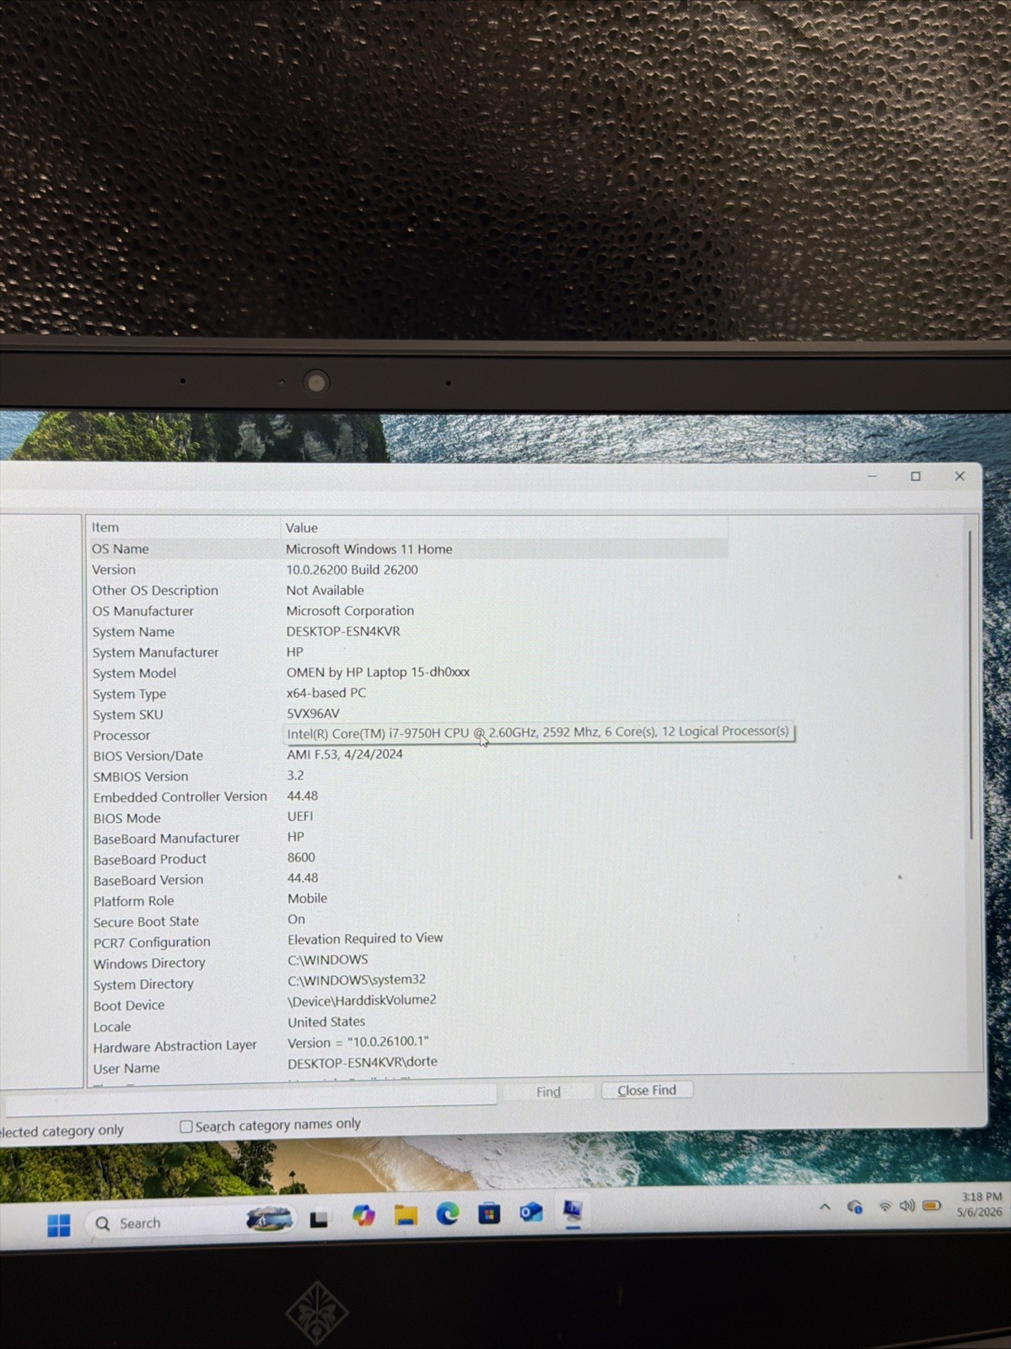
Task: Select the BIOS Version/Date row label
Action: click(148, 756)
